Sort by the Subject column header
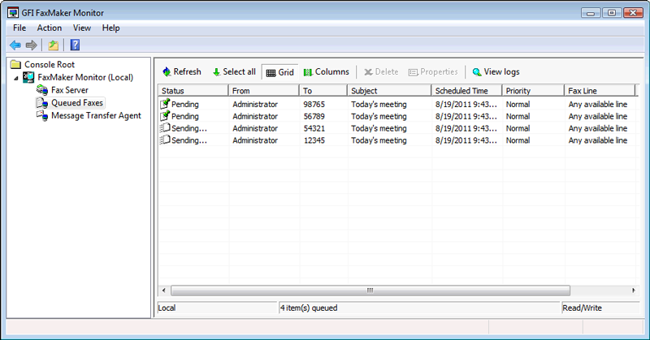The image size is (650, 340). (x=390, y=90)
